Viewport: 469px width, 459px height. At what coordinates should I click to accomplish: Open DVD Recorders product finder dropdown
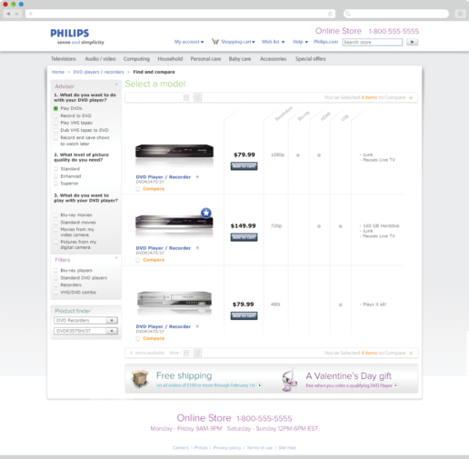85,320
